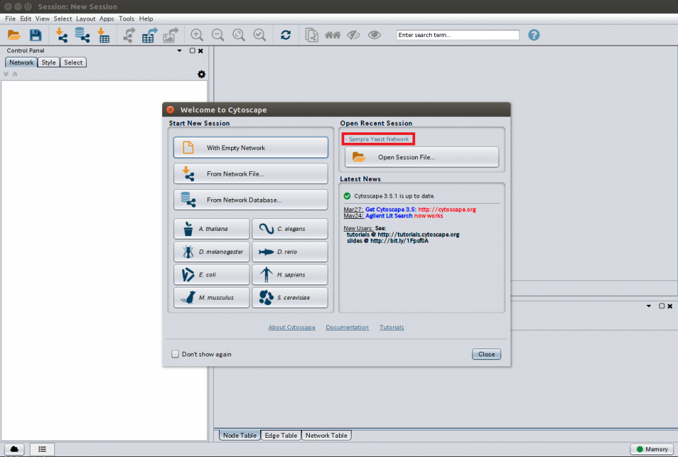678x457 pixels.
Task: Switch to the Select tab in Control Panel
Action: tap(73, 62)
